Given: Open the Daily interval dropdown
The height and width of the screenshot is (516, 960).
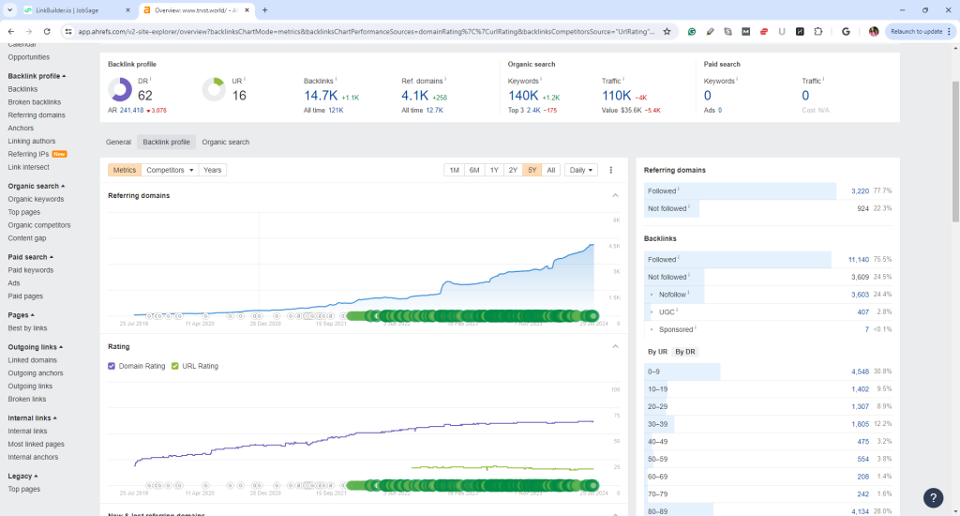Looking at the screenshot, I should pos(580,170).
